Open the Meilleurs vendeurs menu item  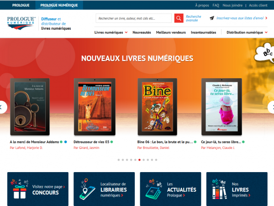pos(171,33)
